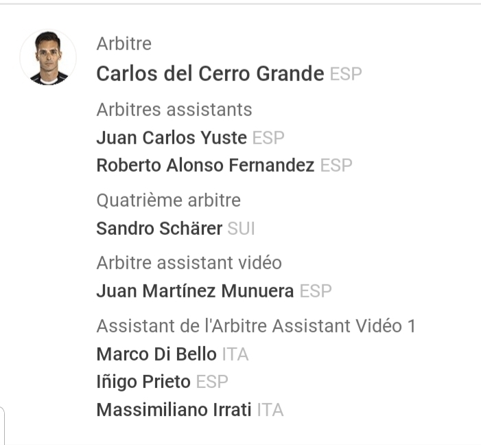481x445 pixels.
Task: Open Iñigo Prieto's entry
Action: [x=143, y=382]
